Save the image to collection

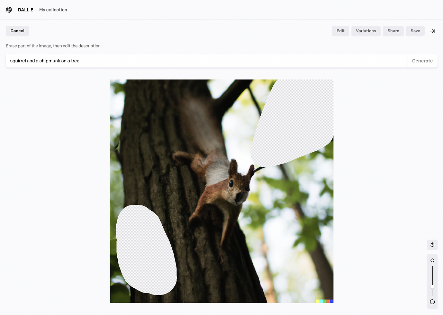tap(415, 31)
